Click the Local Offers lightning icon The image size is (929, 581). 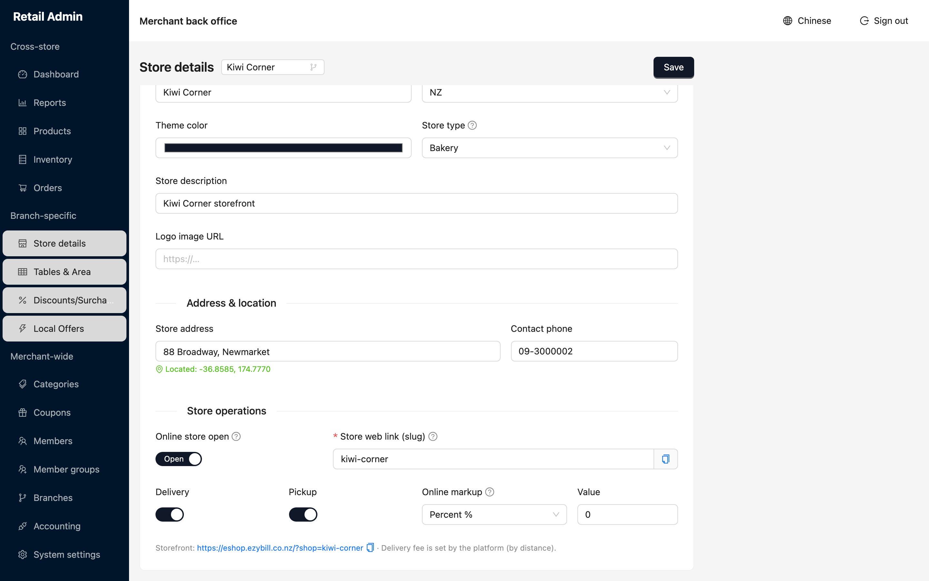23,329
